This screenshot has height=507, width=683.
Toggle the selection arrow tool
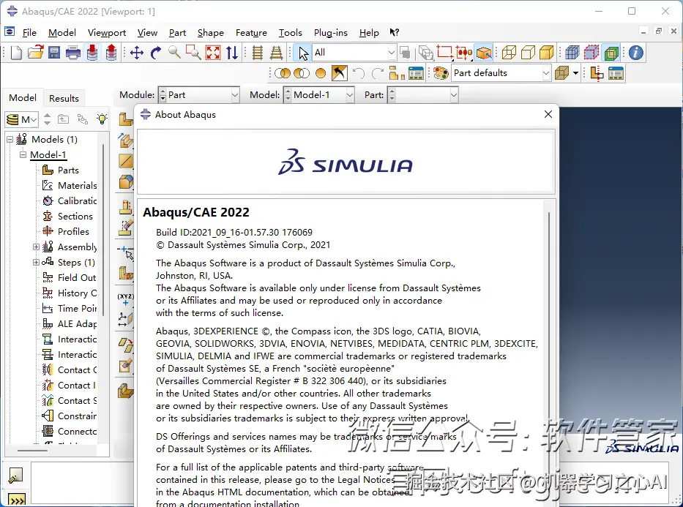303,53
